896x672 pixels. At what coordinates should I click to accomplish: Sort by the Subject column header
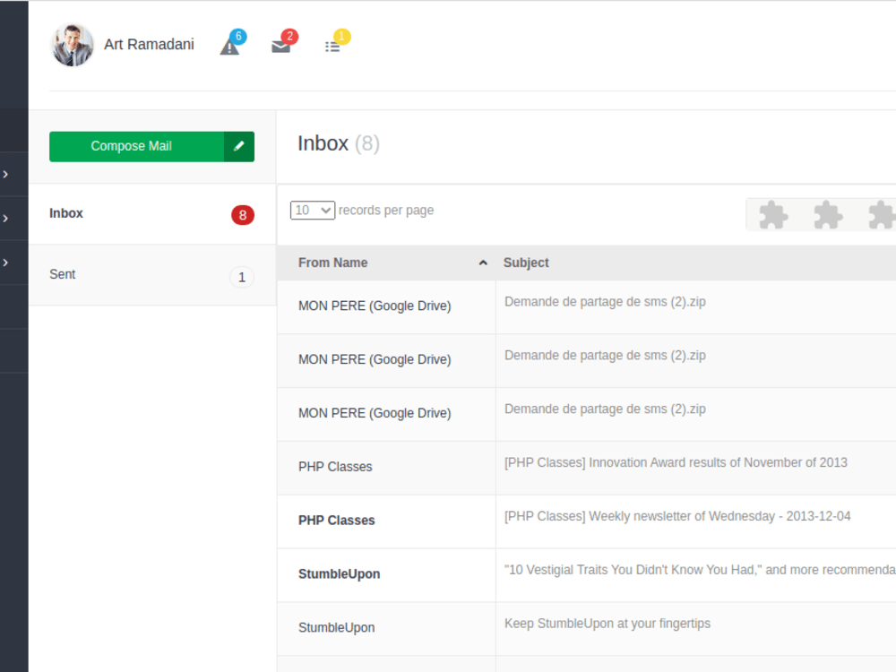[x=526, y=263]
